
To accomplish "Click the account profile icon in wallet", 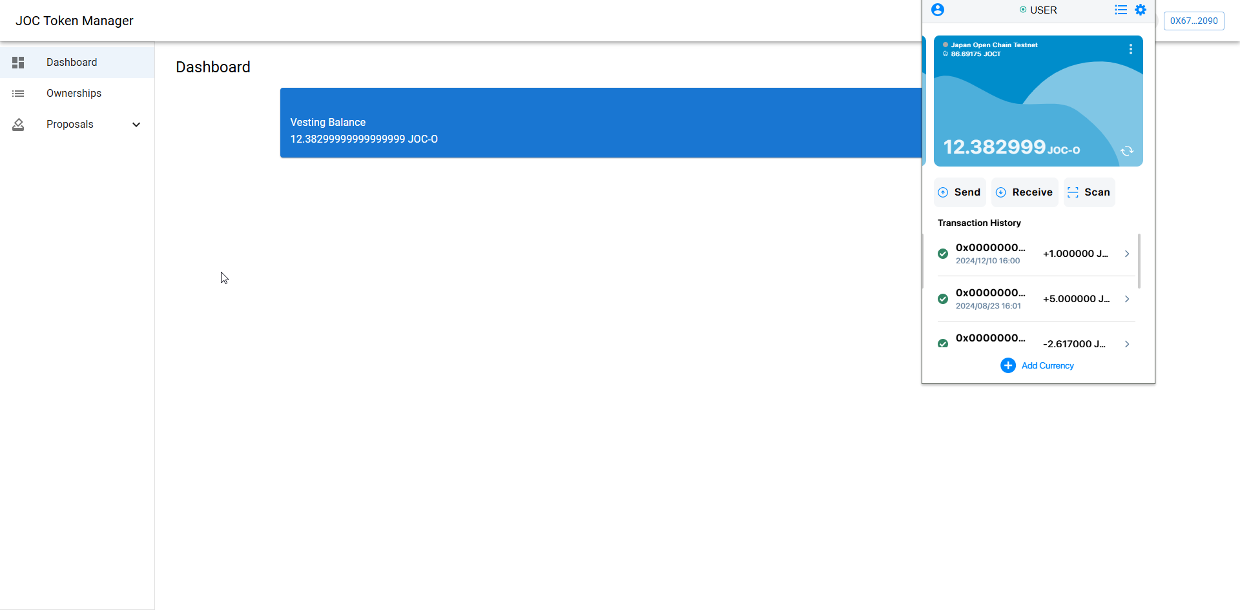I will (x=938, y=10).
